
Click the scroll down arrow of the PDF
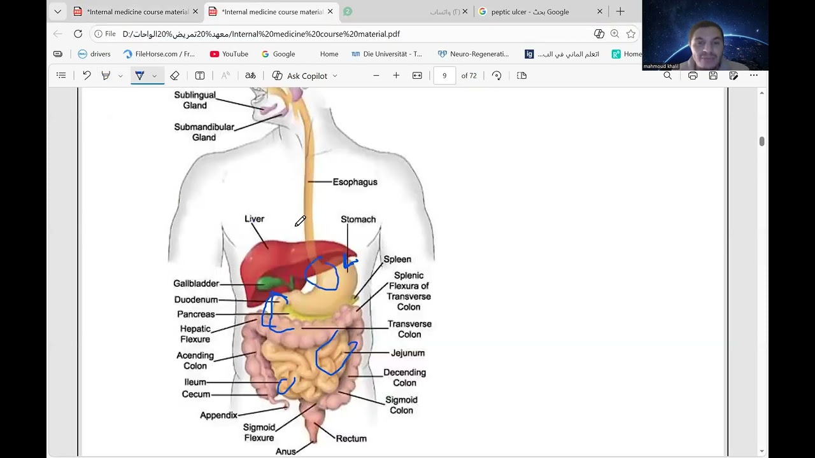(x=762, y=452)
